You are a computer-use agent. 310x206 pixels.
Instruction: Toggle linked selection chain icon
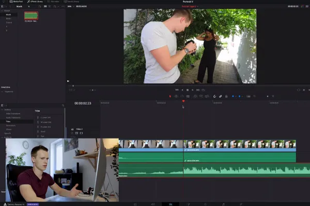click(220, 96)
